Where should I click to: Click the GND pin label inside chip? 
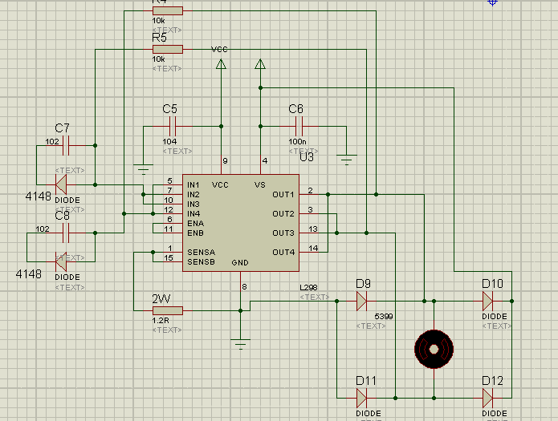coord(240,263)
